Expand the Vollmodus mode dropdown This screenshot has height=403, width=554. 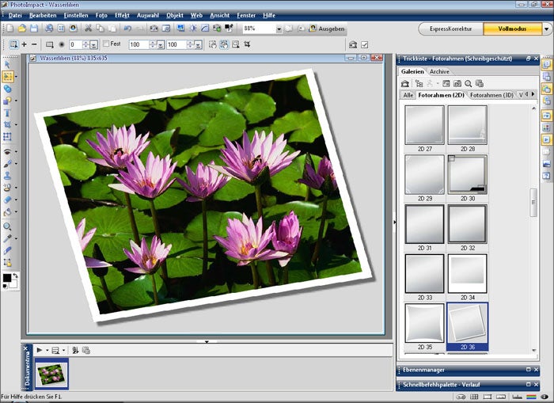pos(546,29)
